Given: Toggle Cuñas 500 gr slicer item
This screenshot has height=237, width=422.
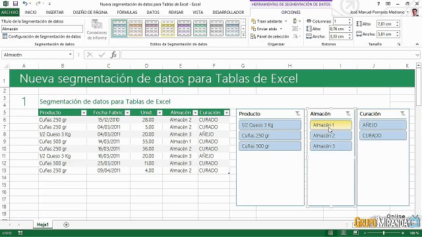Looking at the screenshot, I should [270, 146].
